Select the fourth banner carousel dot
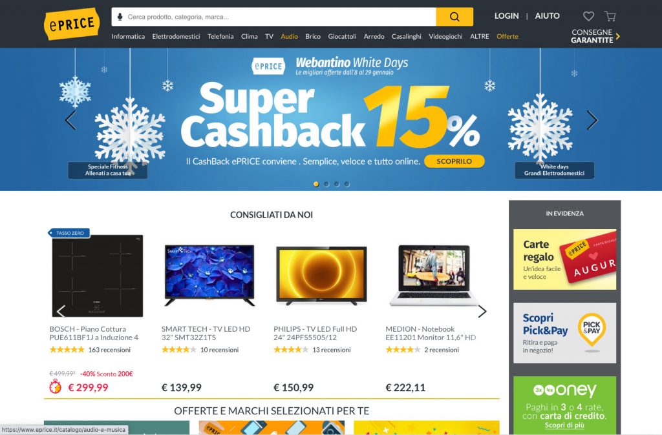 tap(347, 184)
